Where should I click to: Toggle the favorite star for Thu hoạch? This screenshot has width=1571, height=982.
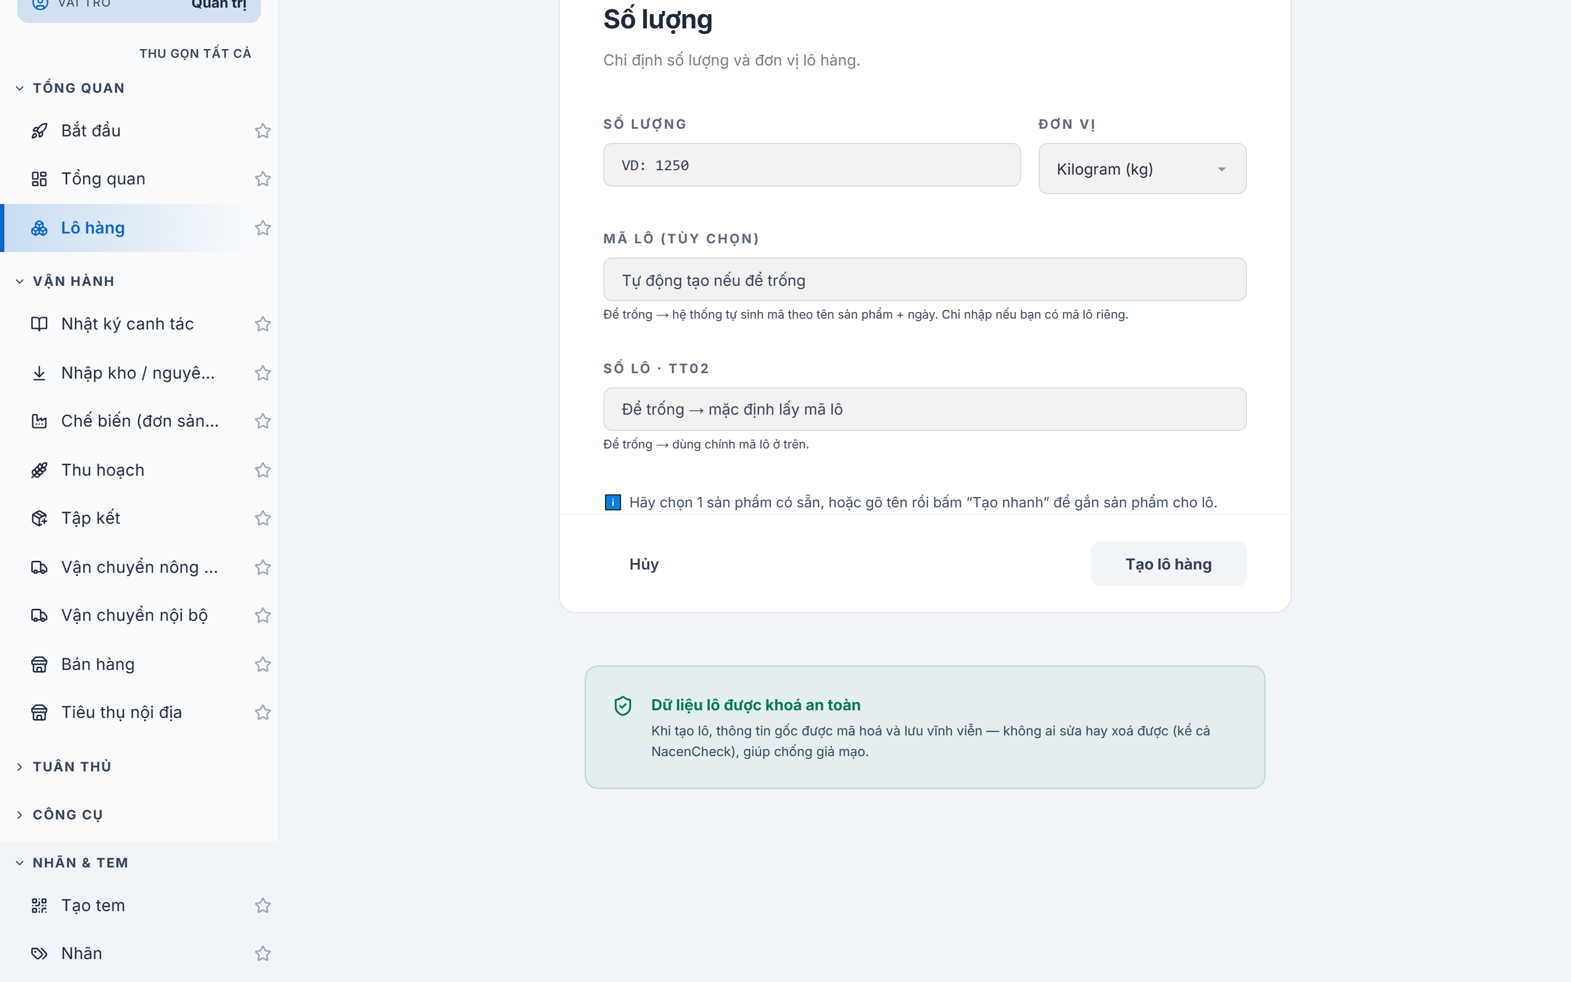coord(263,470)
